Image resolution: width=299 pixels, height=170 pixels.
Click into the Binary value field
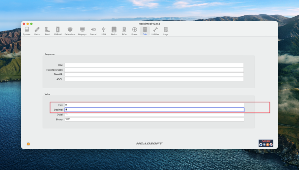(154, 119)
